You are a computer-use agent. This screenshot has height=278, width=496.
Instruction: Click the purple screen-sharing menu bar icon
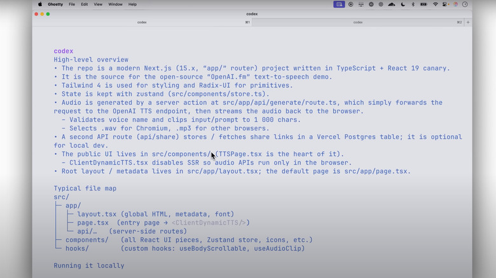click(x=339, y=4)
